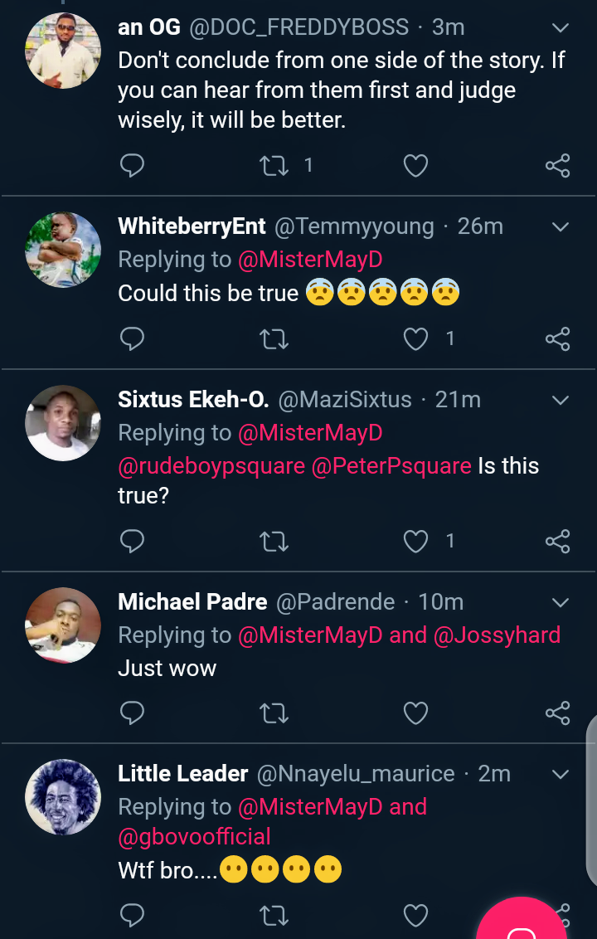Open the chevron menu on Little Leader's tweet
Screen dimensions: 597x939
click(561, 775)
